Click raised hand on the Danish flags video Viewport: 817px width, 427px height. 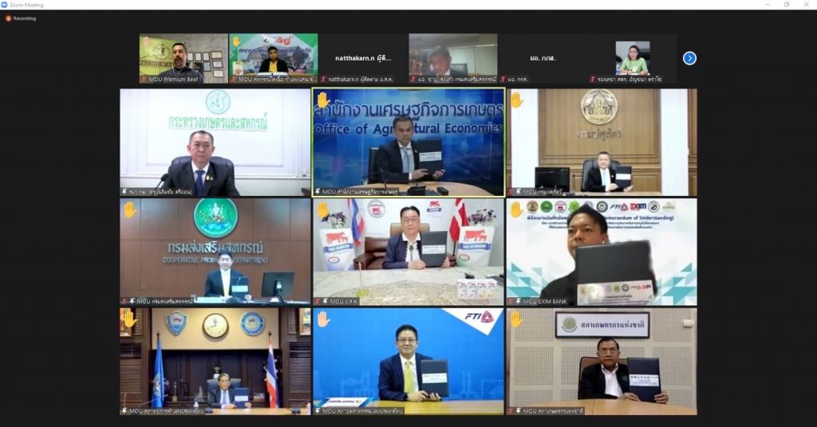coord(322,210)
